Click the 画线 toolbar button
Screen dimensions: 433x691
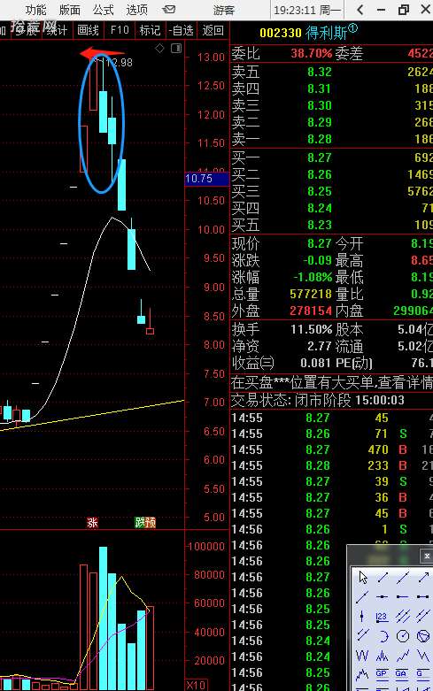pyautogui.click(x=88, y=30)
